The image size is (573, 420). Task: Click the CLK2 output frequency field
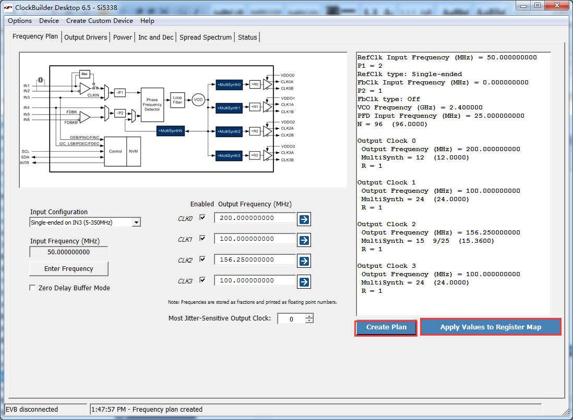click(x=255, y=260)
